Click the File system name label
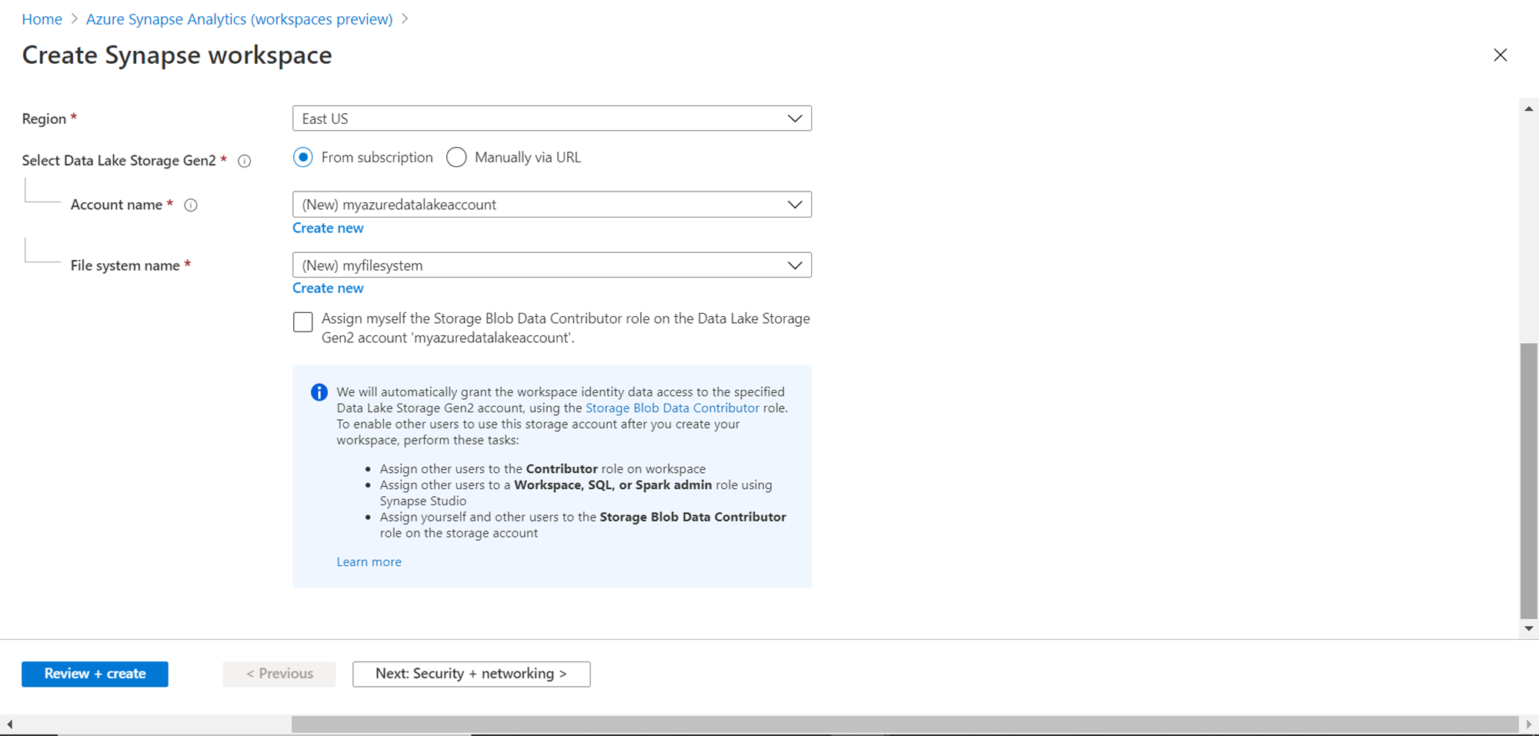 tap(125, 265)
